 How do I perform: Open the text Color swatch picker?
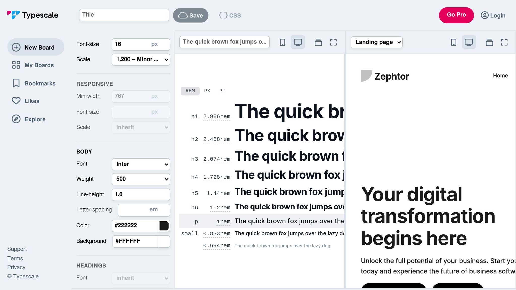pyautogui.click(x=164, y=226)
